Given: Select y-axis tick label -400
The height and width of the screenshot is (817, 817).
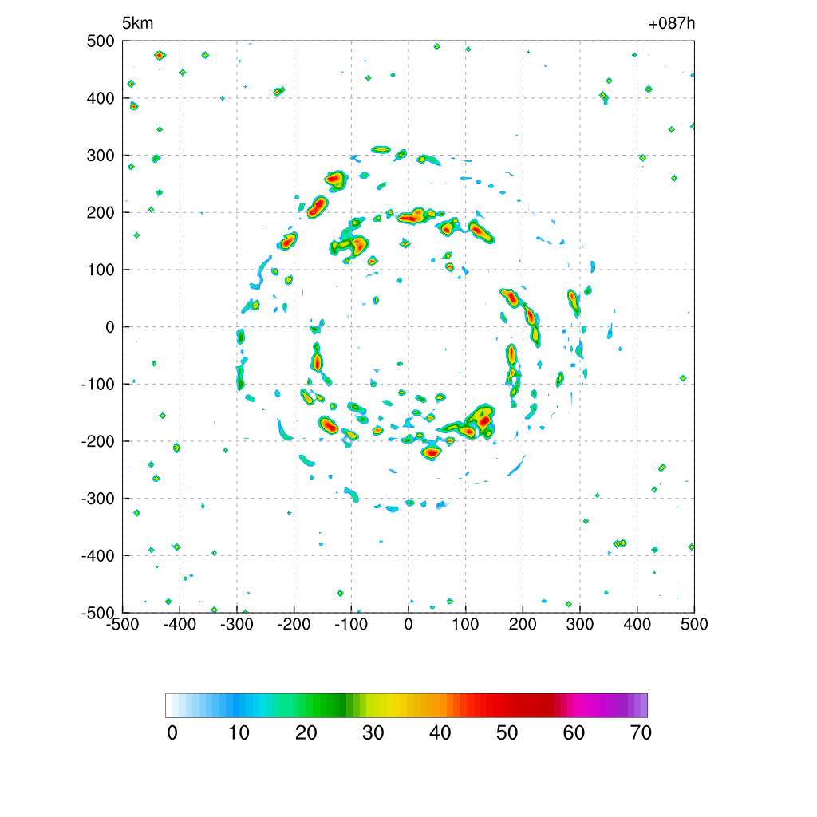Looking at the screenshot, I should [x=98, y=556].
